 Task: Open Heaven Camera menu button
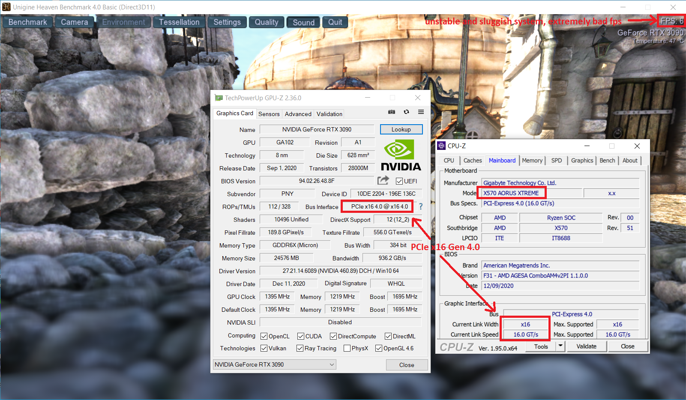click(75, 22)
